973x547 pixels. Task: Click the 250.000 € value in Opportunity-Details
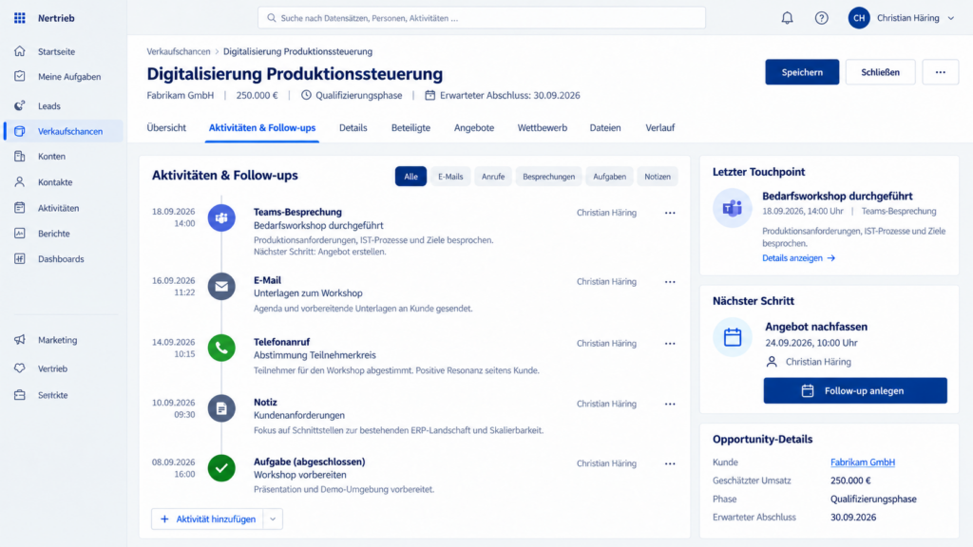[x=850, y=481]
